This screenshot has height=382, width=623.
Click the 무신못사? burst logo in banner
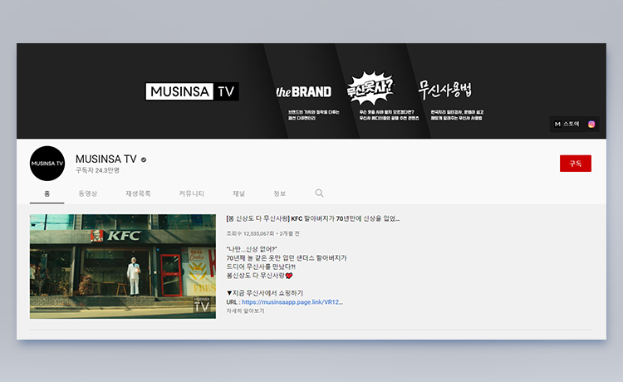(x=370, y=88)
